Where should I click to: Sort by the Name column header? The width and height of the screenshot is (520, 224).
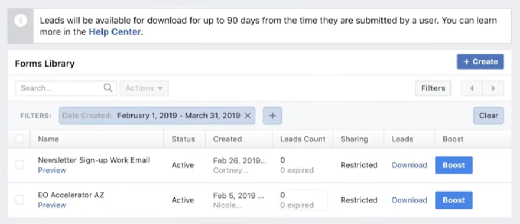[48, 139]
